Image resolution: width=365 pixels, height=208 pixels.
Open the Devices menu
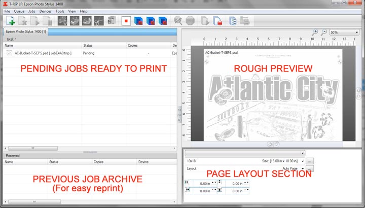[45, 11]
